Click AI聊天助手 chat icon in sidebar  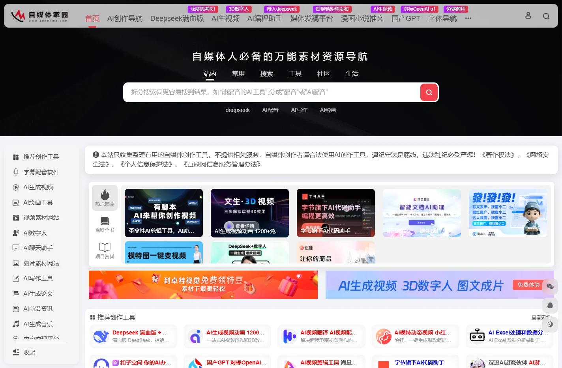(x=16, y=248)
